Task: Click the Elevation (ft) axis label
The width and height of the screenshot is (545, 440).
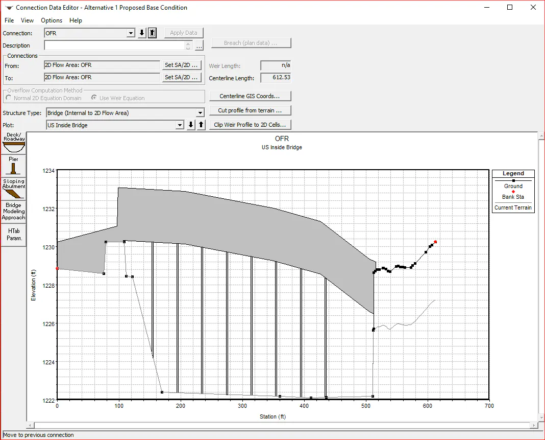Action: point(33,285)
